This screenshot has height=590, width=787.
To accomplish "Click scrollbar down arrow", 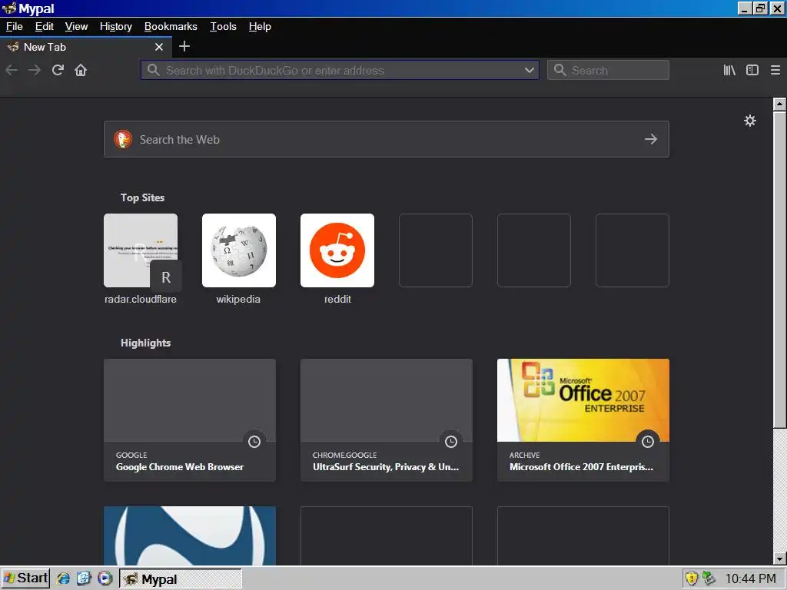I will point(779,559).
